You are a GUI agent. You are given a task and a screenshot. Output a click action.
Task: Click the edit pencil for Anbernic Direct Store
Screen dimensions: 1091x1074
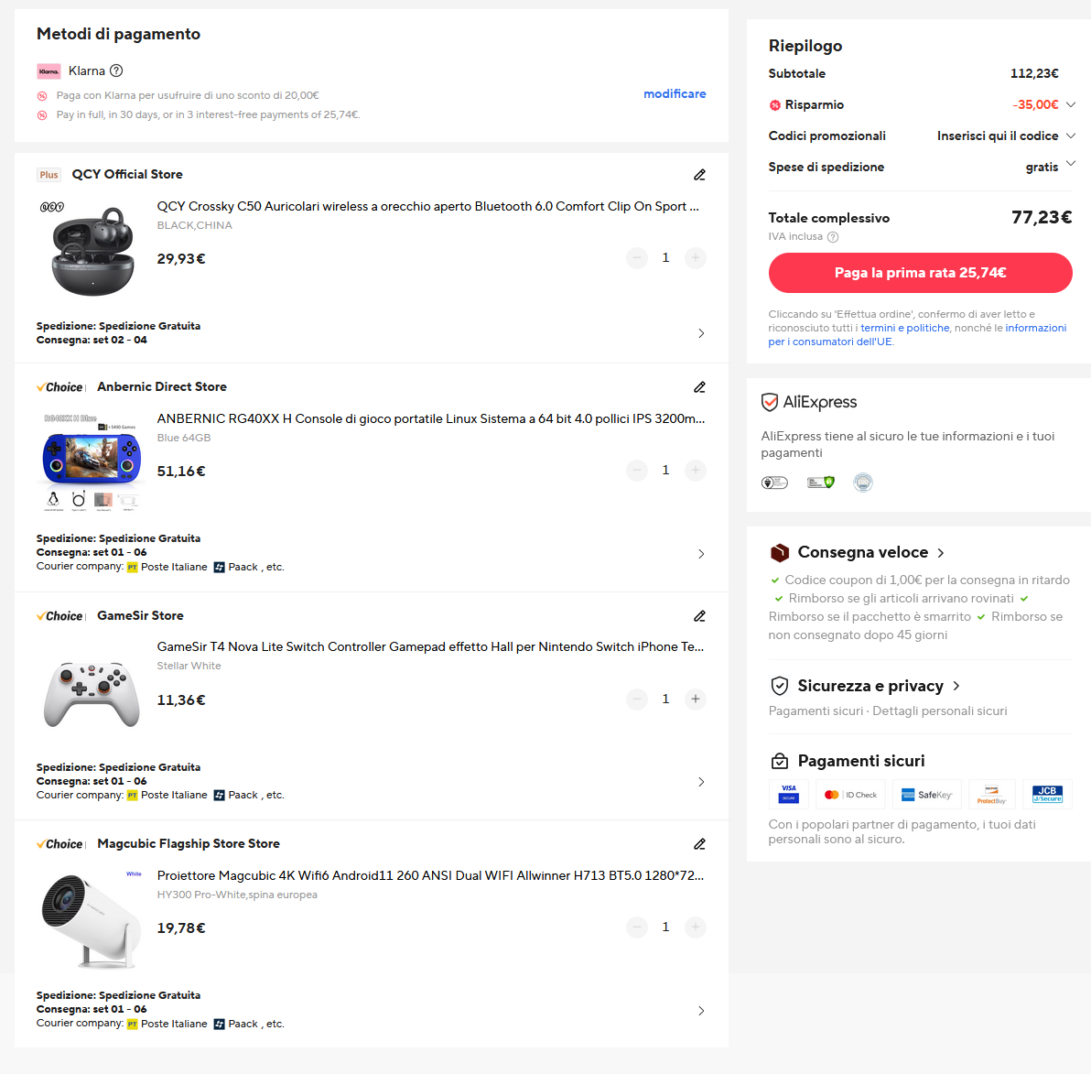[x=699, y=387]
